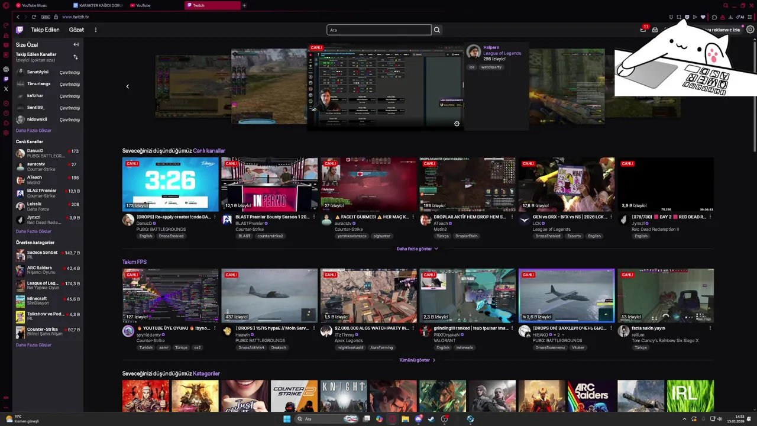This screenshot has width=757, height=426.
Task: Go to previous carousel stream
Action: (127, 86)
